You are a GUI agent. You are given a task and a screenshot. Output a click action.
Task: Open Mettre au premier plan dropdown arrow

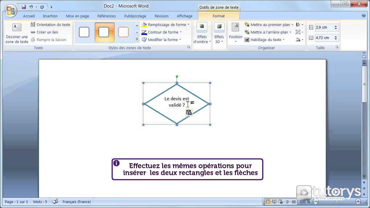[x=292, y=25]
